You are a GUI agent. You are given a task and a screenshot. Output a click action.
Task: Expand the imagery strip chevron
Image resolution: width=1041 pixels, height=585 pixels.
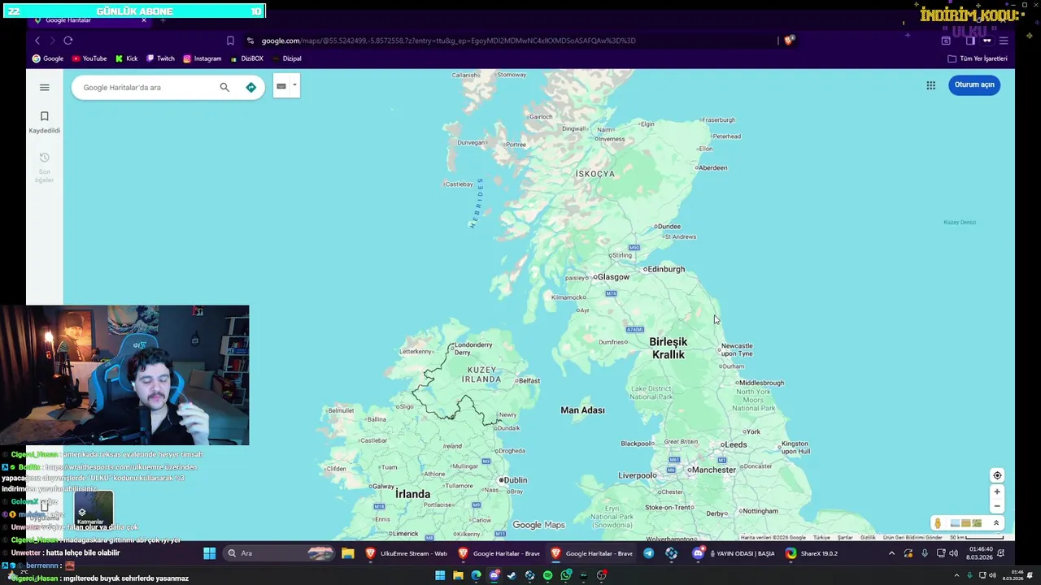[x=996, y=523]
